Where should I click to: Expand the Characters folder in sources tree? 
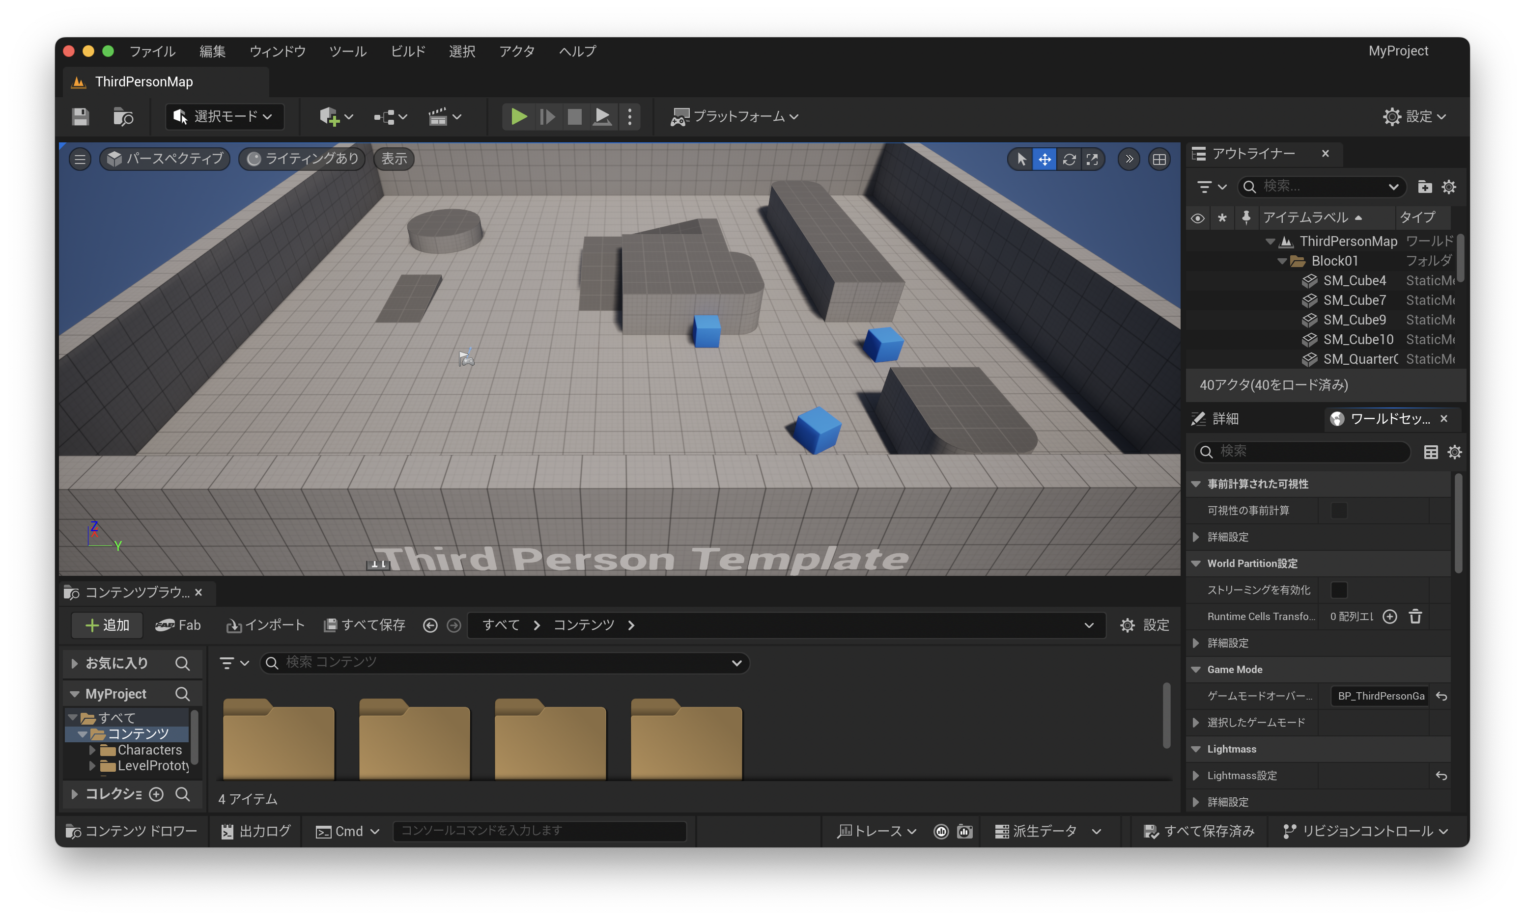pos(92,750)
